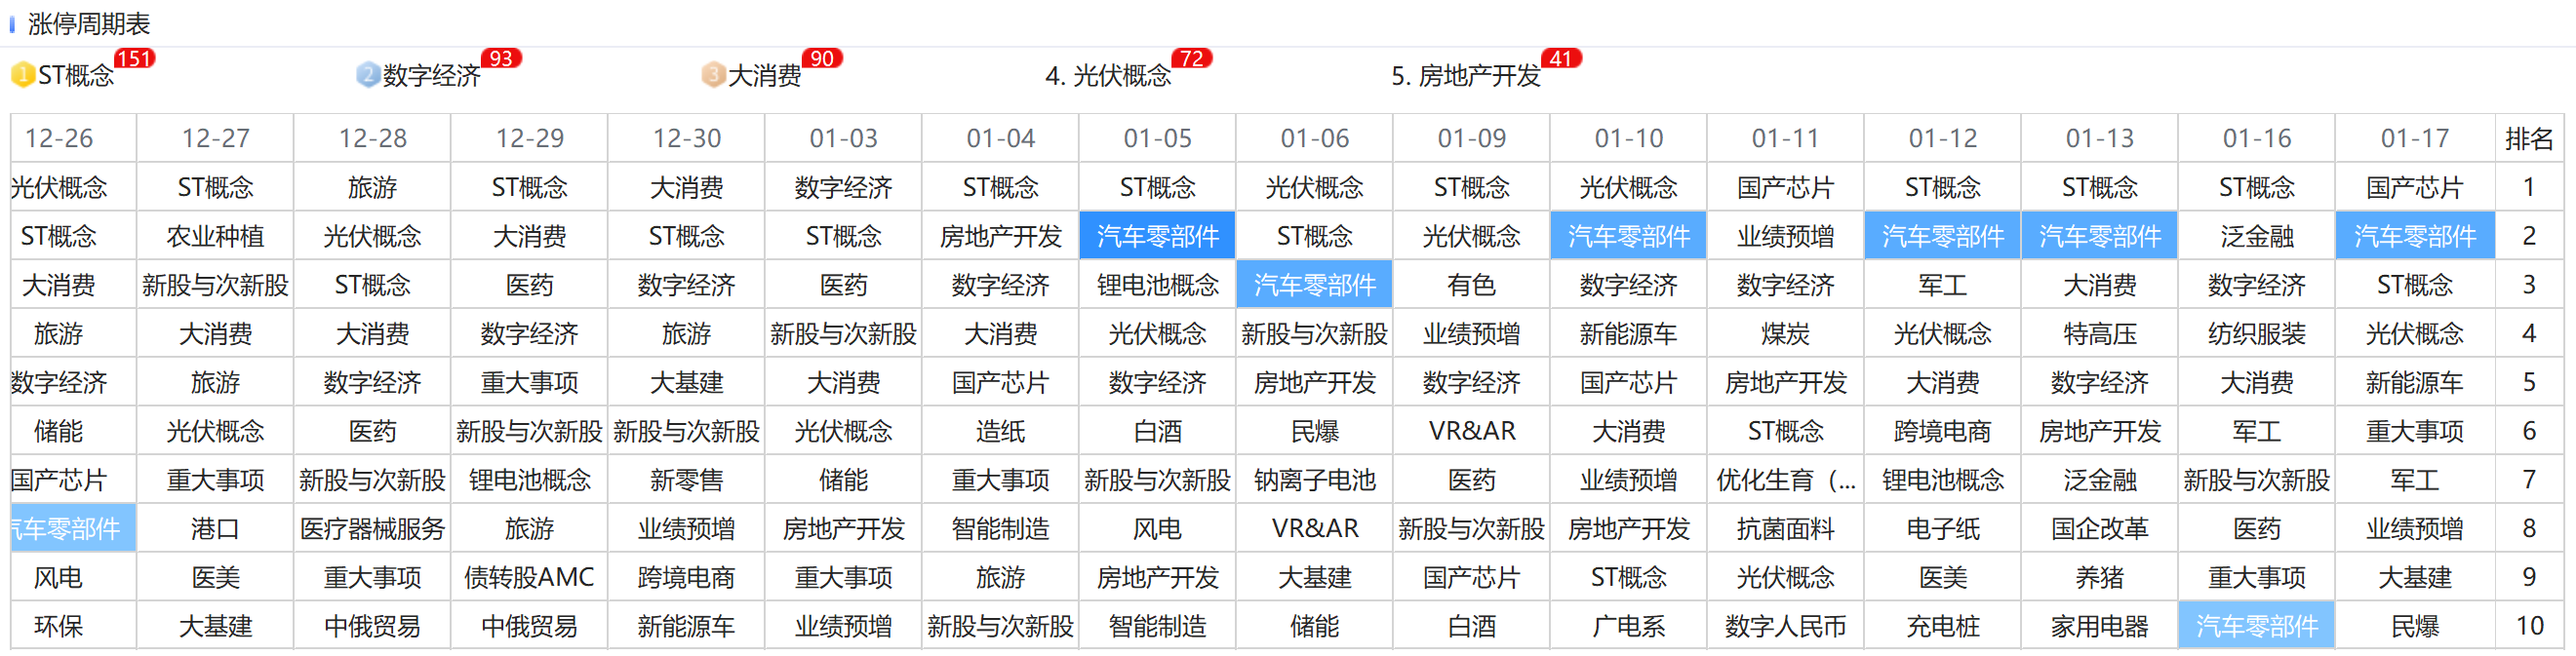Click highlighted 汽车零部件 in 01-06 column

tap(1314, 285)
